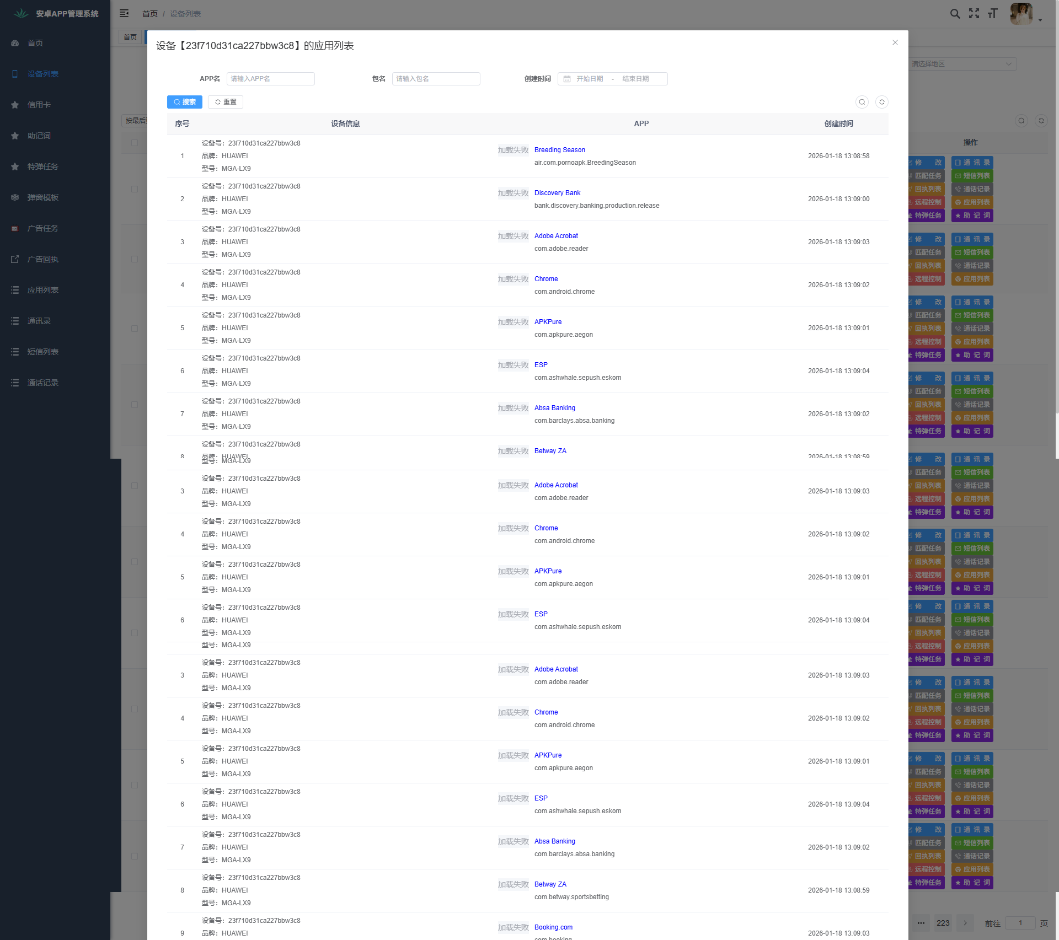This screenshot has height=940, width=1059.
Task: Select the 首页 tab in background page
Action: tap(130, 37)
